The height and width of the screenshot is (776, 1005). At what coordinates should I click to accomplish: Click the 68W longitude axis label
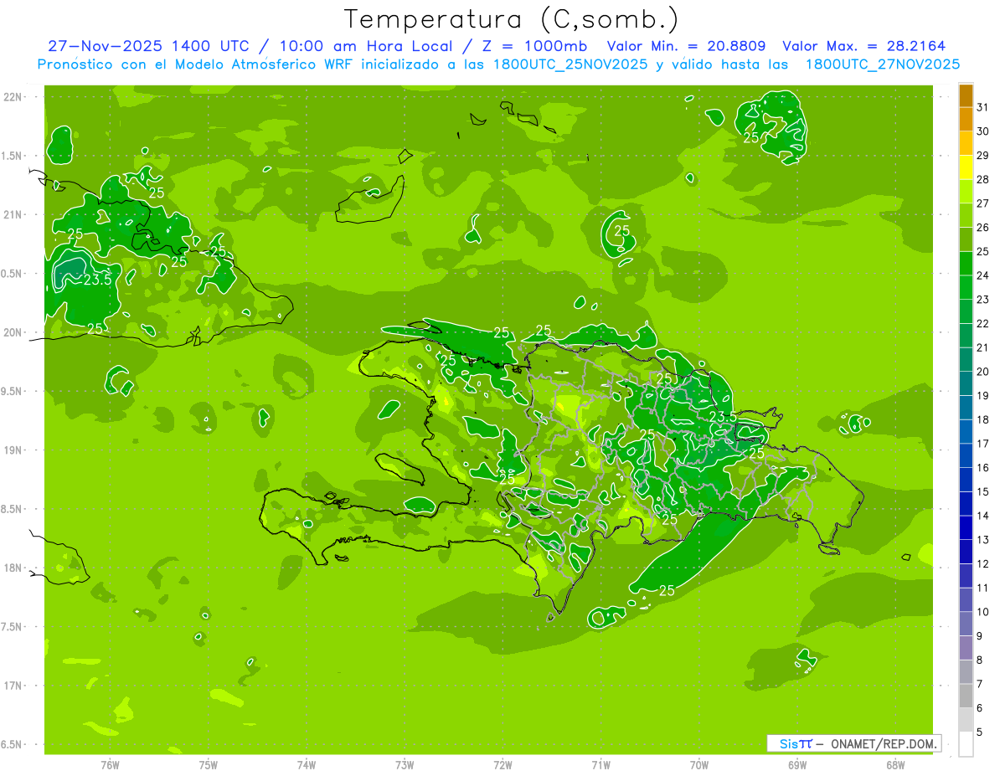click(894, 764)
